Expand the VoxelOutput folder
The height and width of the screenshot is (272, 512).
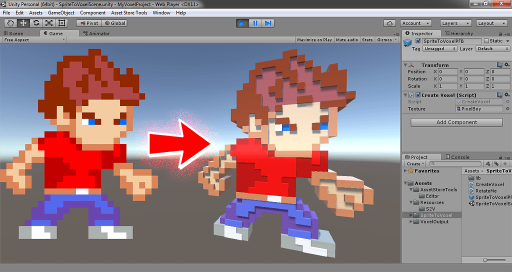[411, 221]
